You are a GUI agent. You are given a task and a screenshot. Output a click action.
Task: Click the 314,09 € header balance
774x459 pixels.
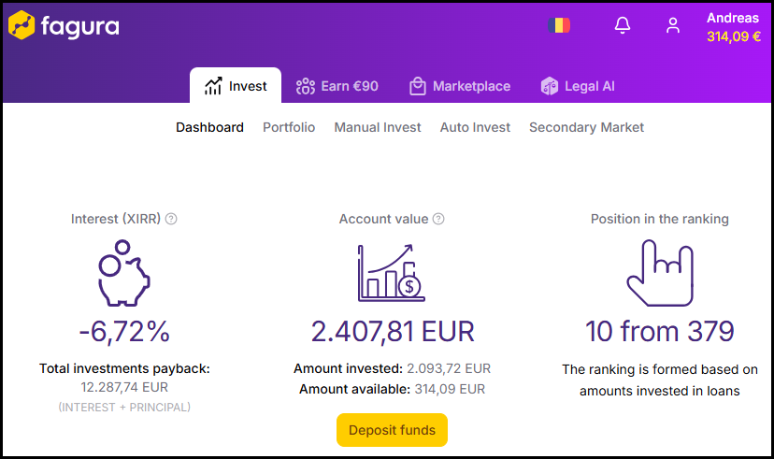[734, 36]
